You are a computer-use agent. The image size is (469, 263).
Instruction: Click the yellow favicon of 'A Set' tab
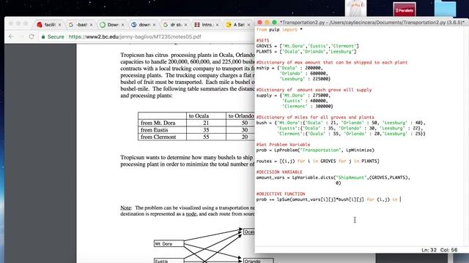coord(229,25)
